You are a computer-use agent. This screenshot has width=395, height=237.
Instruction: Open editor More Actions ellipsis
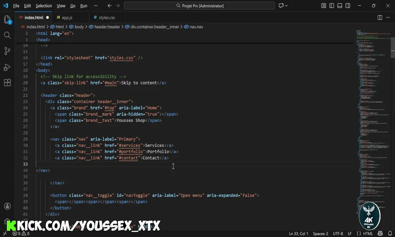tap(388, 17)
